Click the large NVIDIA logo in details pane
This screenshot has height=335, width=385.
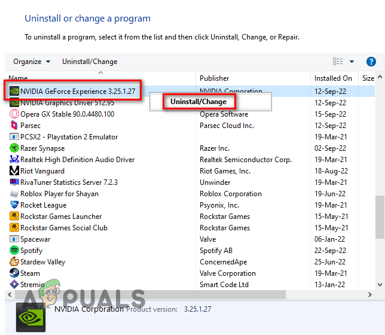tap(31, 318)
